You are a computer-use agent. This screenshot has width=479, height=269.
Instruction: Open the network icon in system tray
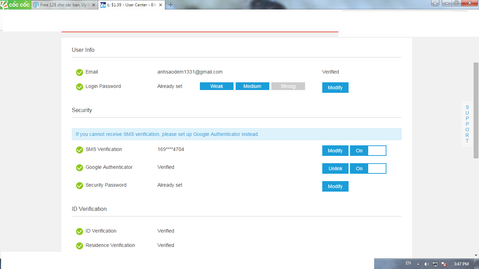[x=435, y=264]
